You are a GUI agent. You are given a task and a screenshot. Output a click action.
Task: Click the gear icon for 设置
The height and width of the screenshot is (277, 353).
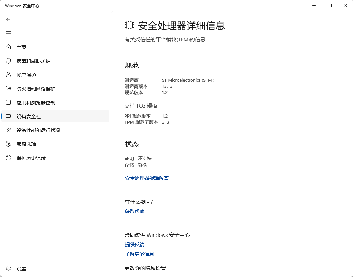click(8, 268)
